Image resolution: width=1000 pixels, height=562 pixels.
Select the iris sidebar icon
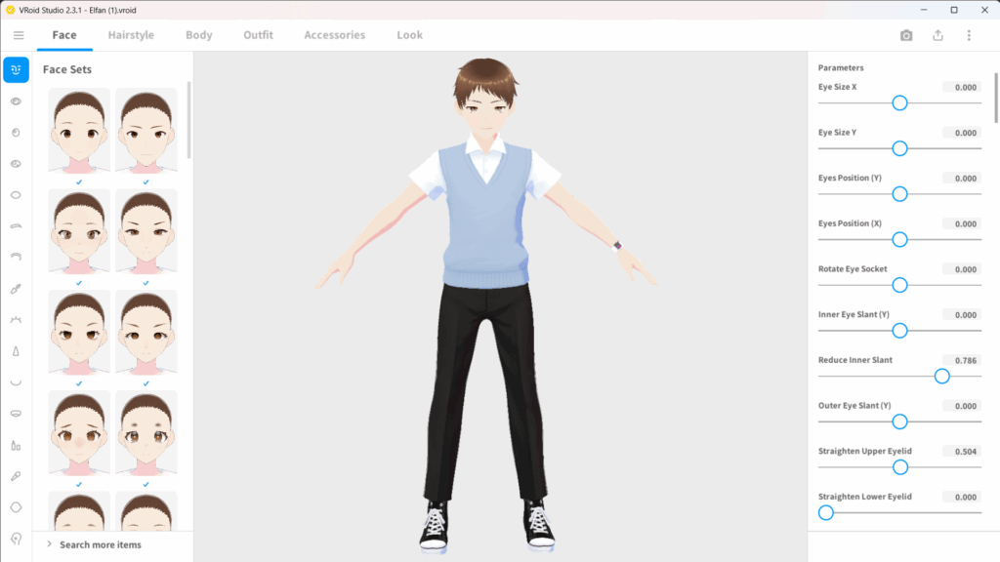[x=16, y=133]
